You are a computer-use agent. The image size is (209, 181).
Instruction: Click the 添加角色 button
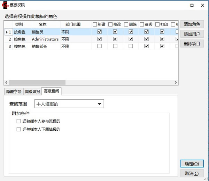pos(192,24)
